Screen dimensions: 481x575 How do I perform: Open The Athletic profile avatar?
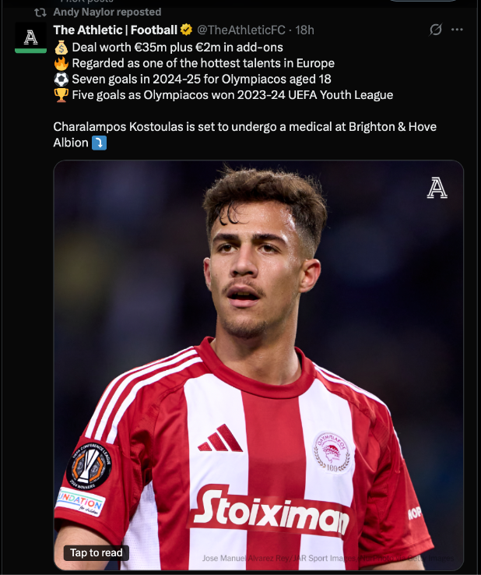click(31, 37)
